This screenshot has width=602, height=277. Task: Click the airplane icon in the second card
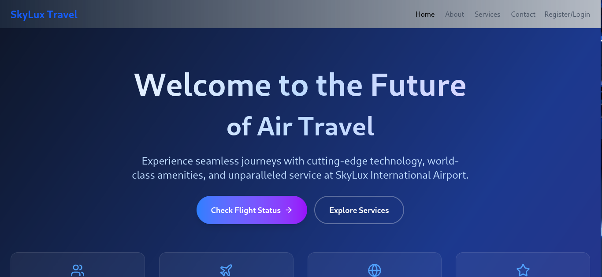(x=226, y=270)
